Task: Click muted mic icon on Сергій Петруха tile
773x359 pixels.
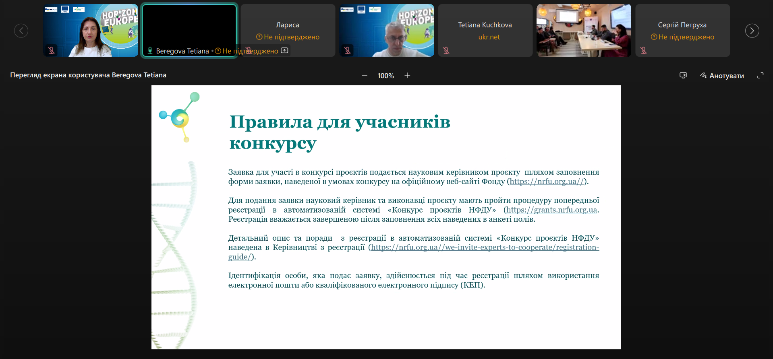Action: click(x=643, y=50)
